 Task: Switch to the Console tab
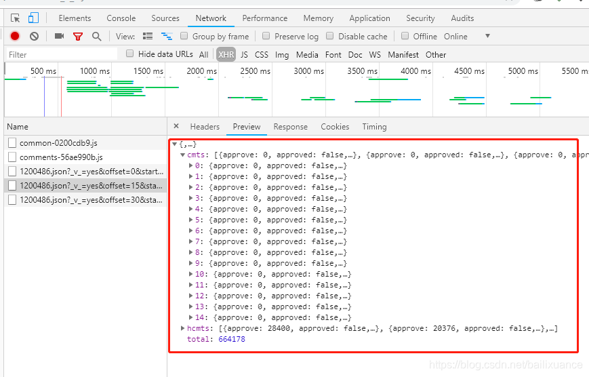121,18
